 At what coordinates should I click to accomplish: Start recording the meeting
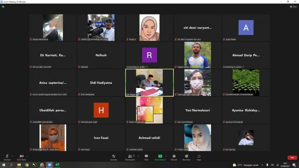[174, 157]
